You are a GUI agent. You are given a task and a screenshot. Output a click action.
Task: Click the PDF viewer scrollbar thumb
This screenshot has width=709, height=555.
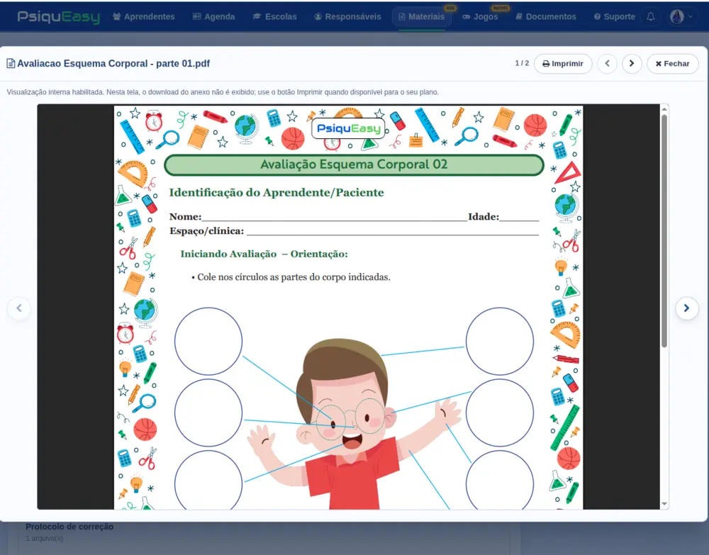(x=664, y=230)
